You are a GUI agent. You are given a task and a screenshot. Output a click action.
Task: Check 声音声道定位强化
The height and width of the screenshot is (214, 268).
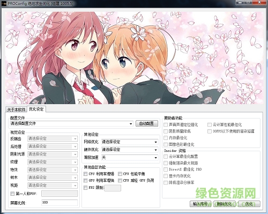[x=166, y=124]
